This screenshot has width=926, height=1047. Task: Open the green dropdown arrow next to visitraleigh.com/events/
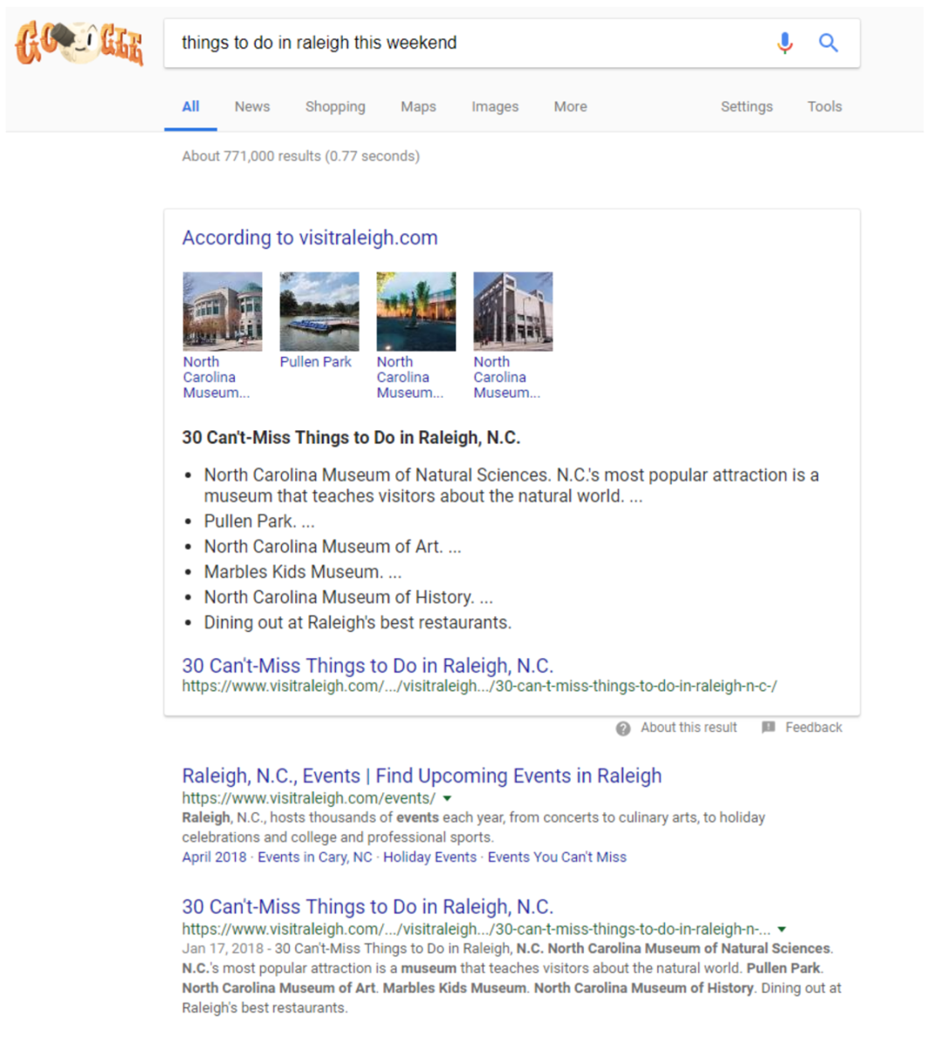point(448,798)
